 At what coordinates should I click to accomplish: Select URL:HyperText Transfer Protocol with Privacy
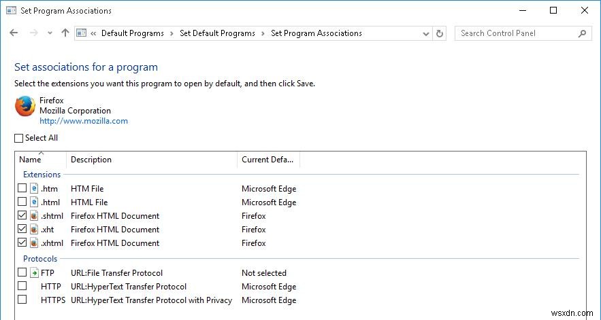151,300
